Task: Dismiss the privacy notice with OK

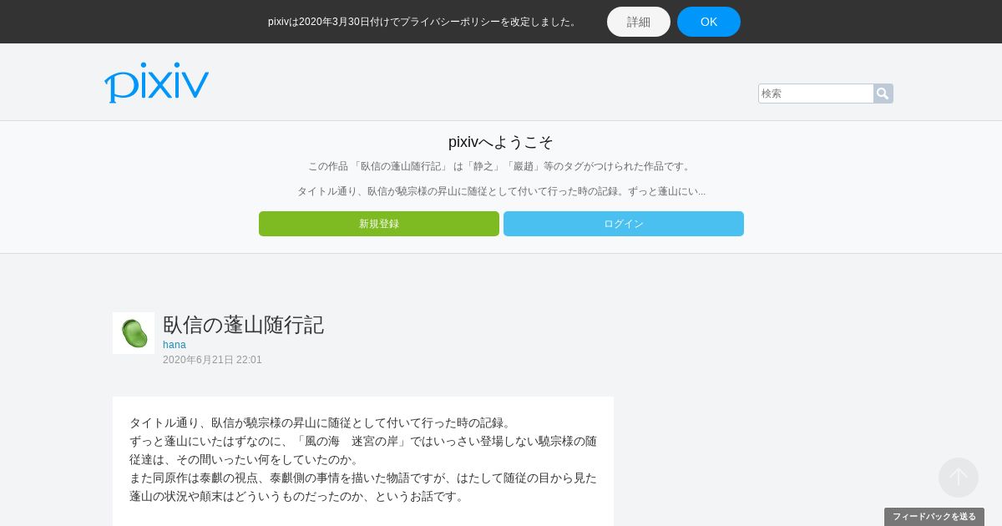Action: point(709,22)
